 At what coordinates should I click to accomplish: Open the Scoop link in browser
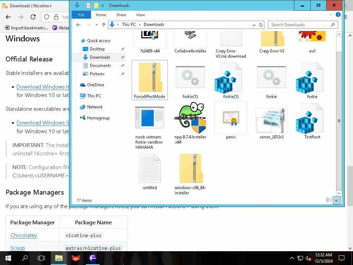click(x=18, y=248)
